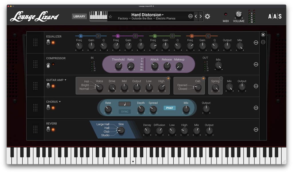
Task: Click the Volume knob
Action: (x=239, y=14)
